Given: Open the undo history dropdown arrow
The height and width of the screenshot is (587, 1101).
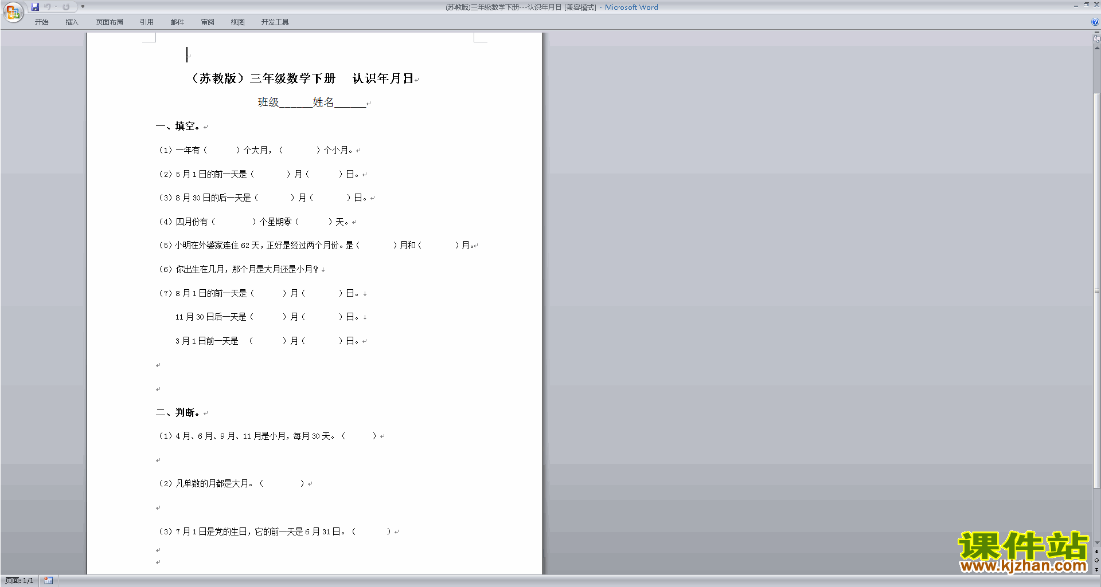Looking at the screenshot, I should tap(56, 7).
